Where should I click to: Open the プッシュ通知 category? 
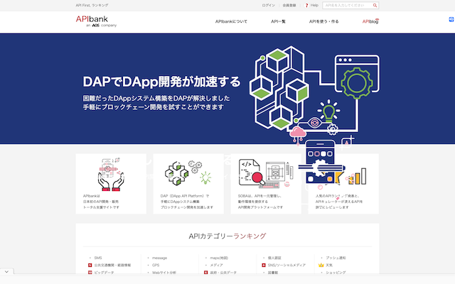336,258
